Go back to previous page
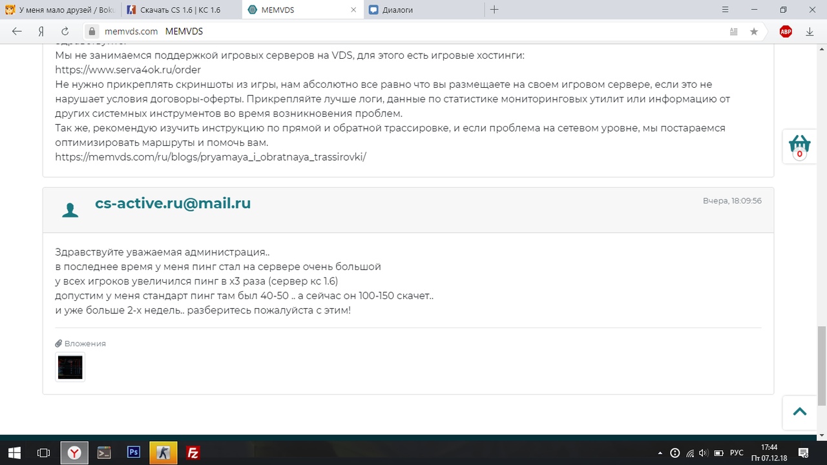This screenshot has height=465, width=827. coord(17,31)
